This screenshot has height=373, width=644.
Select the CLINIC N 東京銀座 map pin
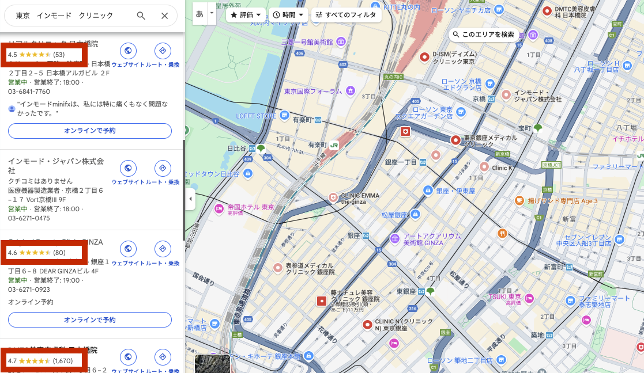pos(367,325)
